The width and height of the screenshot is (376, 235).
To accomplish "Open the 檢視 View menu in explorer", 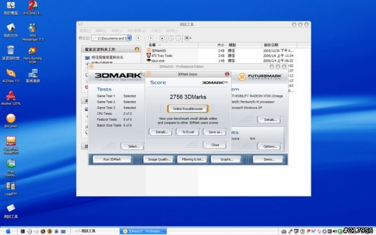I will [x=116, y=30].
